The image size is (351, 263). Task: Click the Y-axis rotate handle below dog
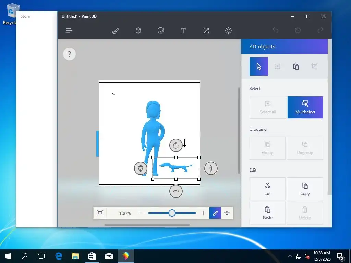176,191
